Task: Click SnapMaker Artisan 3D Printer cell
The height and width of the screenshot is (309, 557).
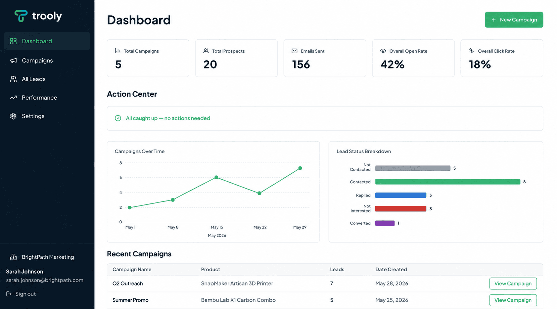Action: pos(237,284)
